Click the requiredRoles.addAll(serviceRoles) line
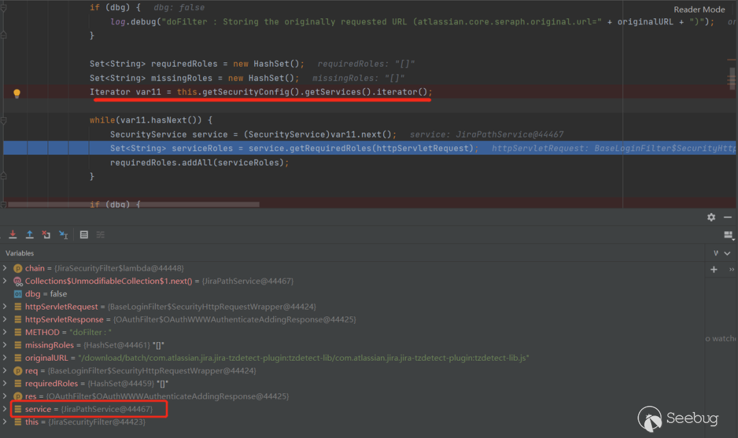 tap(199, 163)
